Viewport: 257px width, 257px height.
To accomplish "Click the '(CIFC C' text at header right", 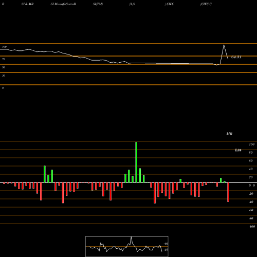I will (x=206, y=4).
